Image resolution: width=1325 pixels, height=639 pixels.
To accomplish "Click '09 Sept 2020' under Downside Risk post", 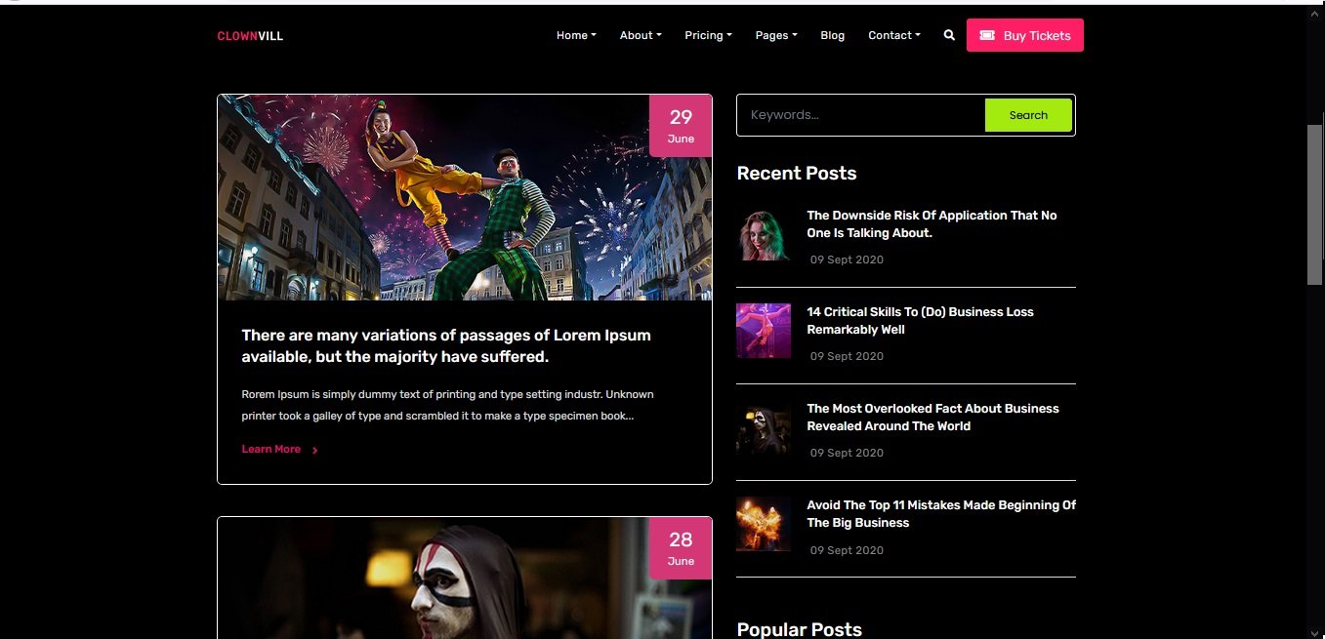I will click(847, 260).
